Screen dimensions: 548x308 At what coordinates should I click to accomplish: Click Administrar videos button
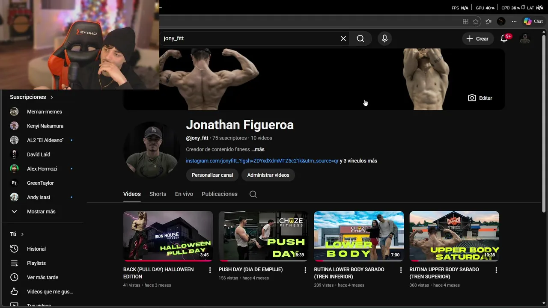(x=268, y=175)
